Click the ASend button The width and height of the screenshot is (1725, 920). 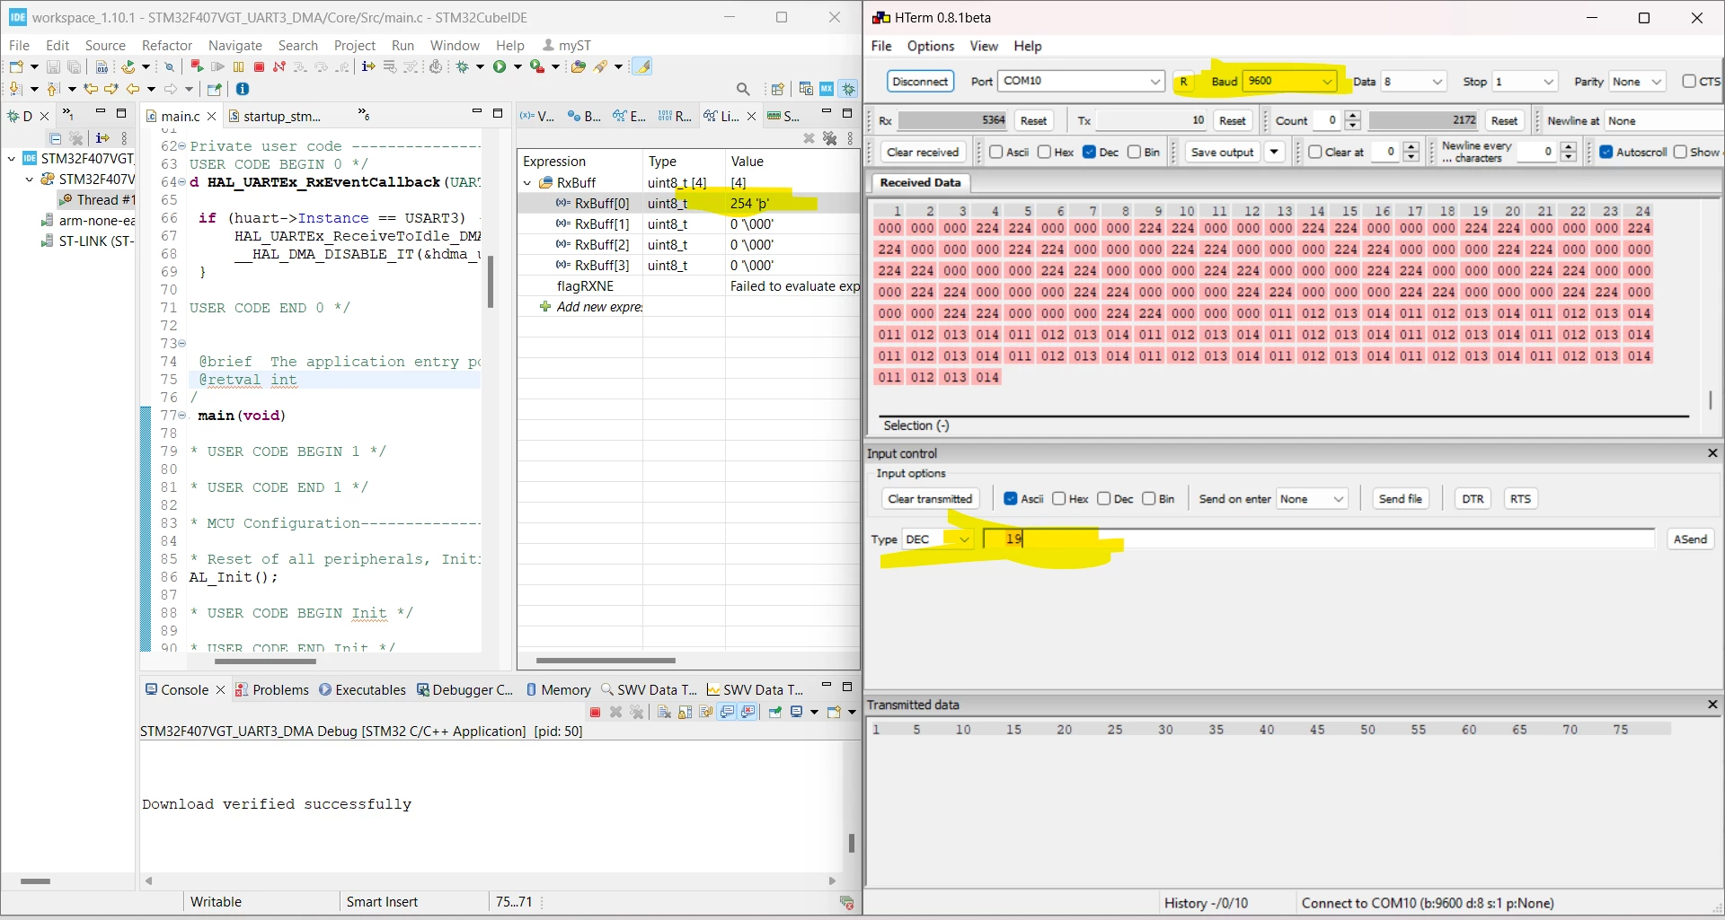tap(1690, 539)
